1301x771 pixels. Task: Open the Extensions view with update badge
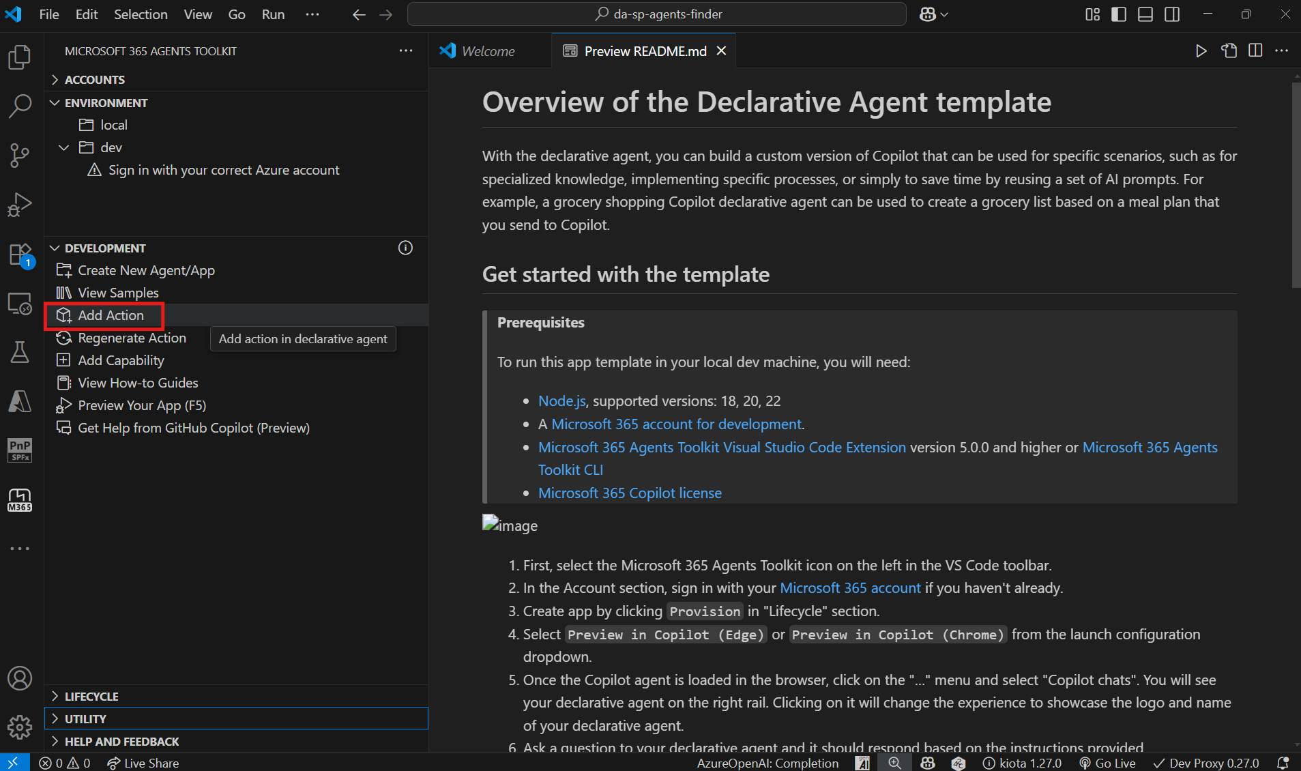pyautogui.click(x=20, y=255)
